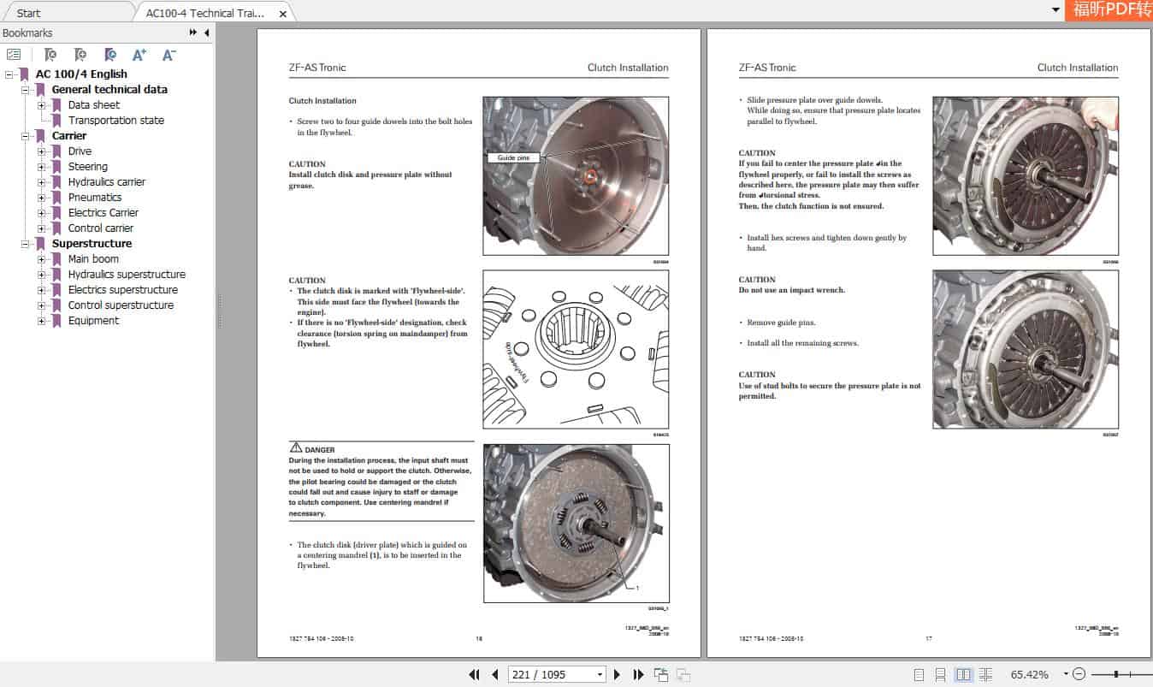Select the Delete bookmark icon
This screenshot has width=1153, height=687.
(x=51, y=55)
